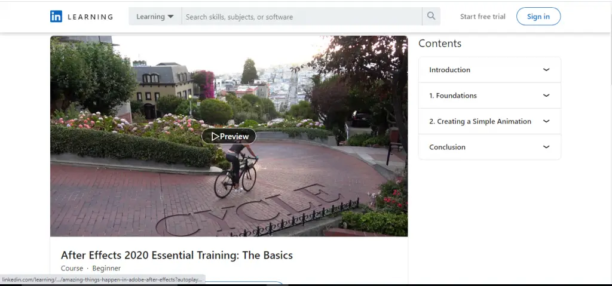Viewport: 612px width, 286px height.
Task: Click the Contents heading in the sidebar
Action: (x=440, y=44)
